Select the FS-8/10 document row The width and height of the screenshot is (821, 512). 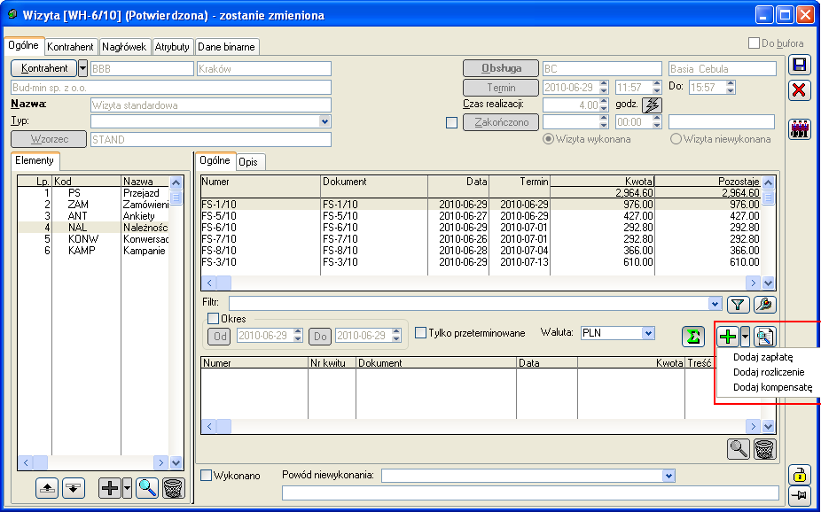pos(481,251)
